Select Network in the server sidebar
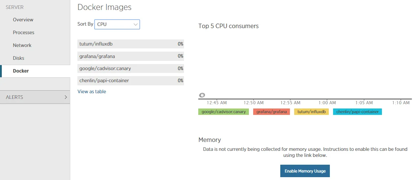Screen dimensions: 414x180 click(22, 45)
